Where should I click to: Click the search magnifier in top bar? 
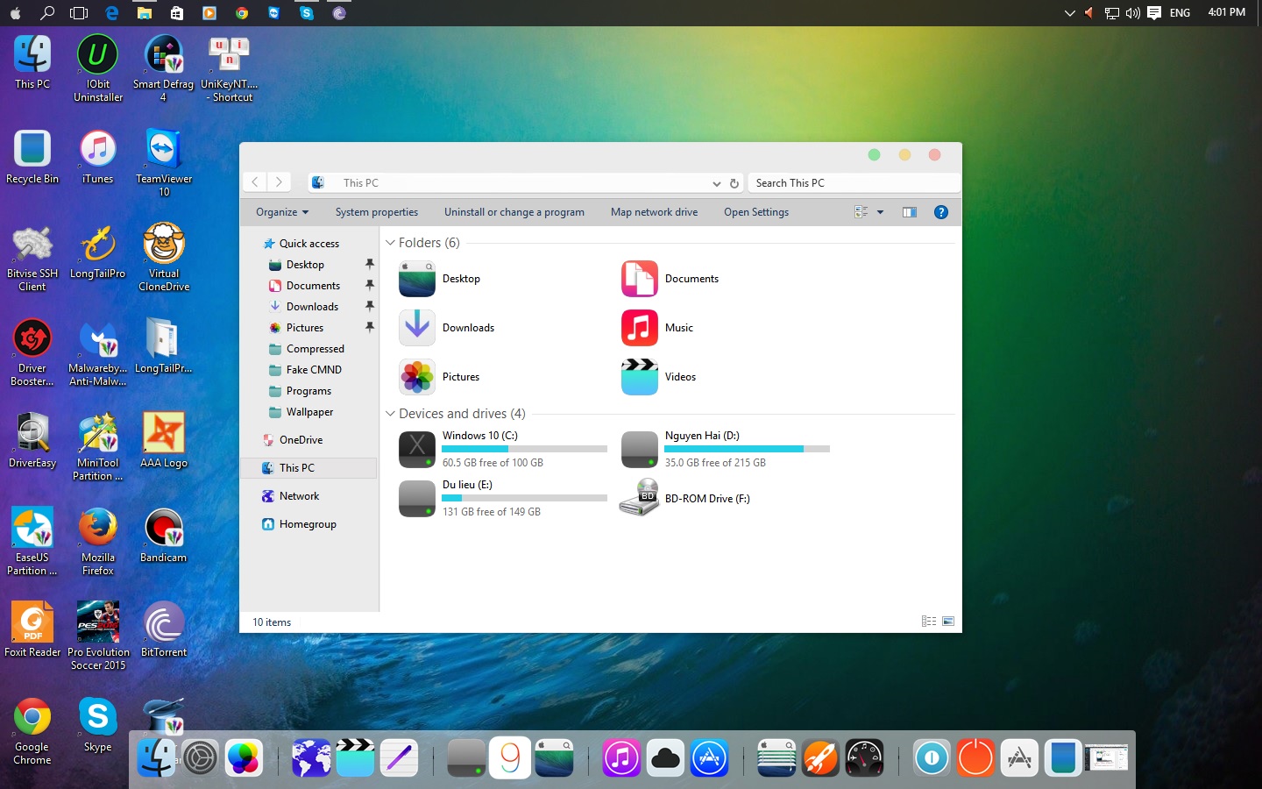point(47,12)
